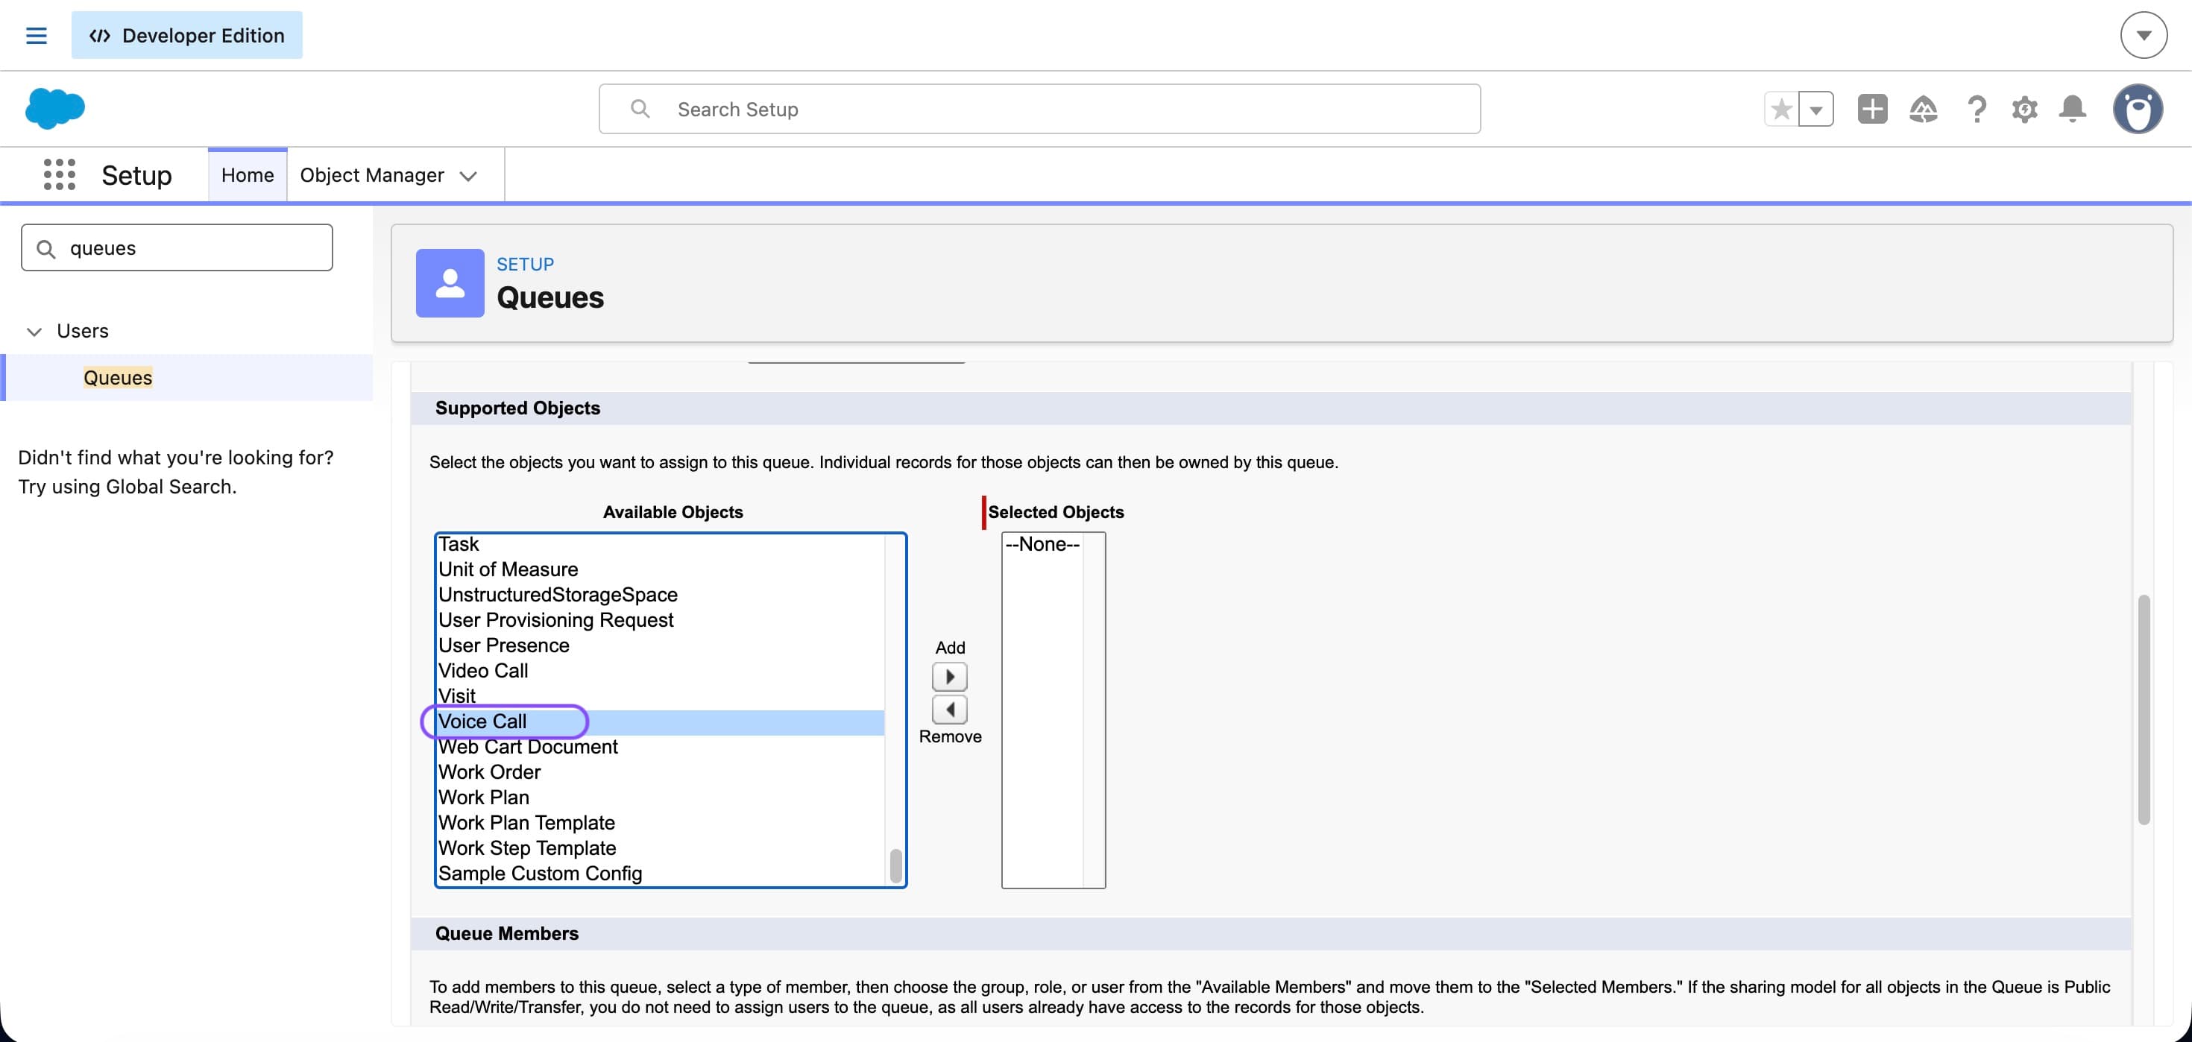The height and width of the screenshot is (1042, 2192).
Task: Switch to the Home tab
Action: (x=248, y=175)
